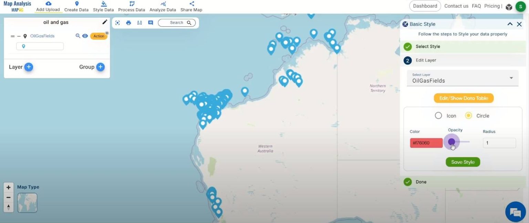
Task: Open the Share Map menu
Action: pos(191,7)
